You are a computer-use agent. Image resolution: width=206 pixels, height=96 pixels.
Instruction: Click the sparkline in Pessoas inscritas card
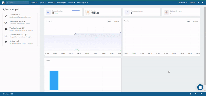point(76,10)
